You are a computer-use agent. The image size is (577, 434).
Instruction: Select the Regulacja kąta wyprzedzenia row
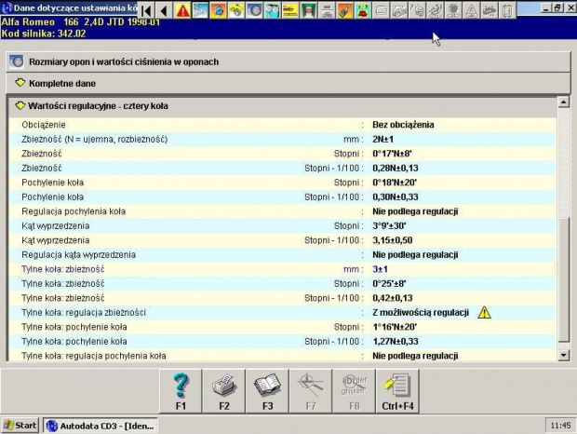click(x=282, y=255)
